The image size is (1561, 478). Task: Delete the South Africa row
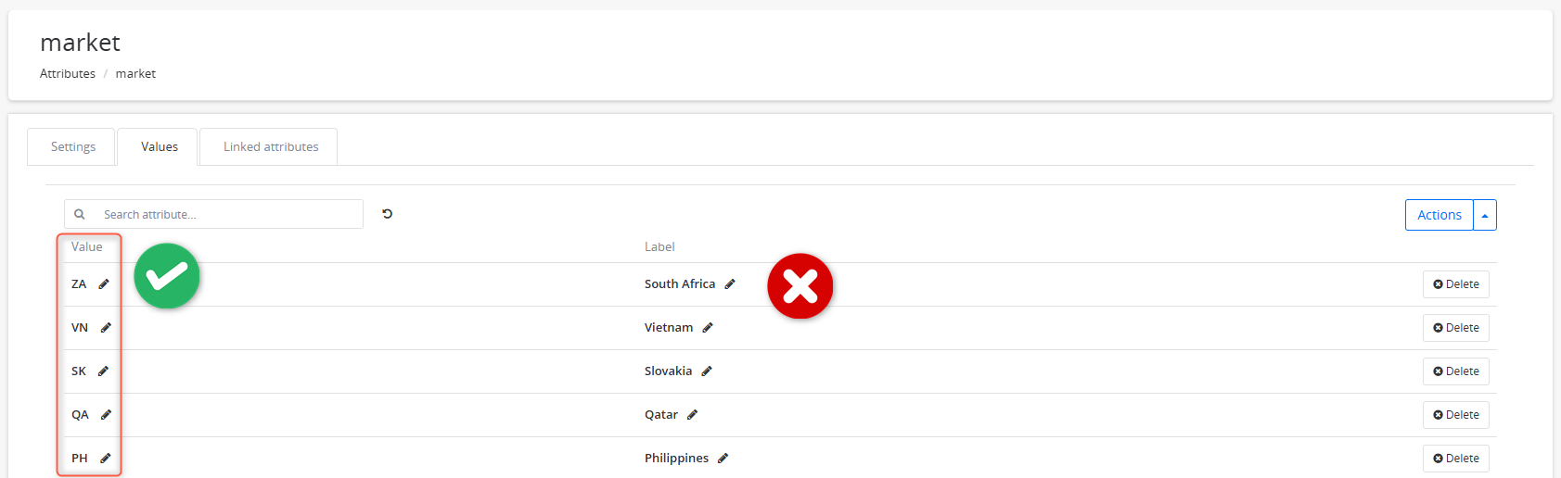coord(1456,284)
